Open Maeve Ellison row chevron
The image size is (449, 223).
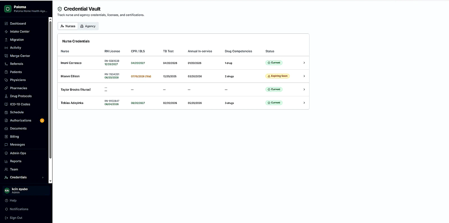point(304,76)
